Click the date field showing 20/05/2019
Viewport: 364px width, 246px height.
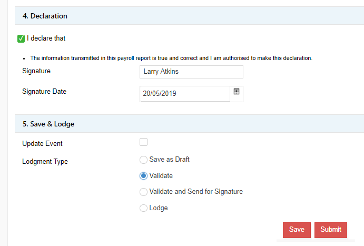tap(184, 94)
